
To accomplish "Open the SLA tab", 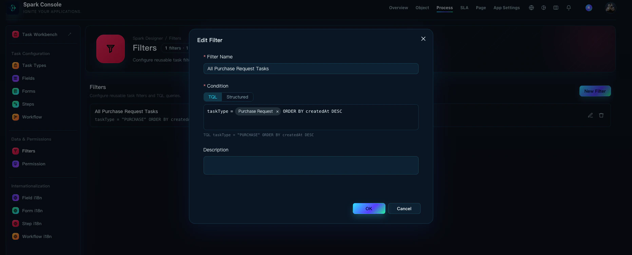I will 464,8.
